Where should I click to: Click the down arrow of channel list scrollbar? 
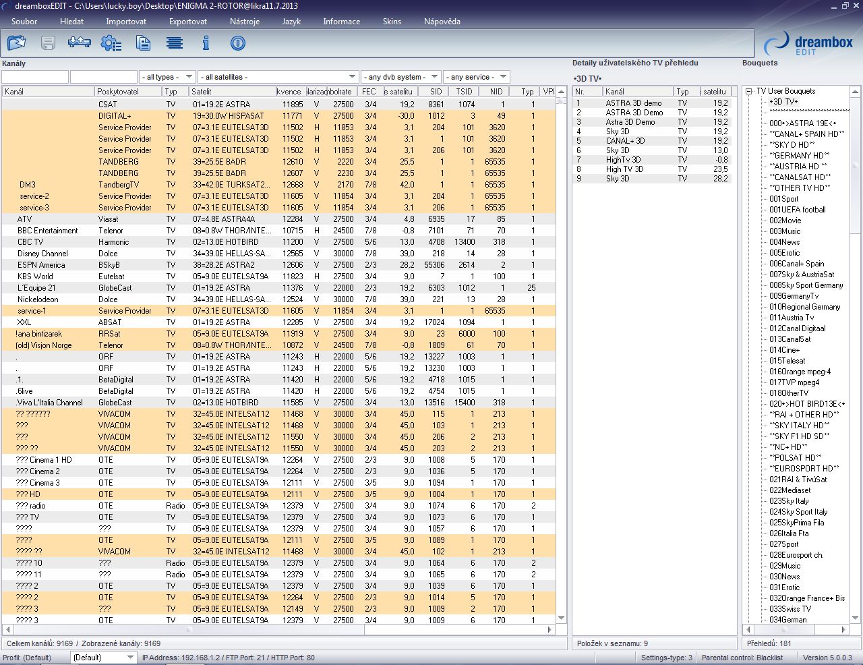coord(561,618)
